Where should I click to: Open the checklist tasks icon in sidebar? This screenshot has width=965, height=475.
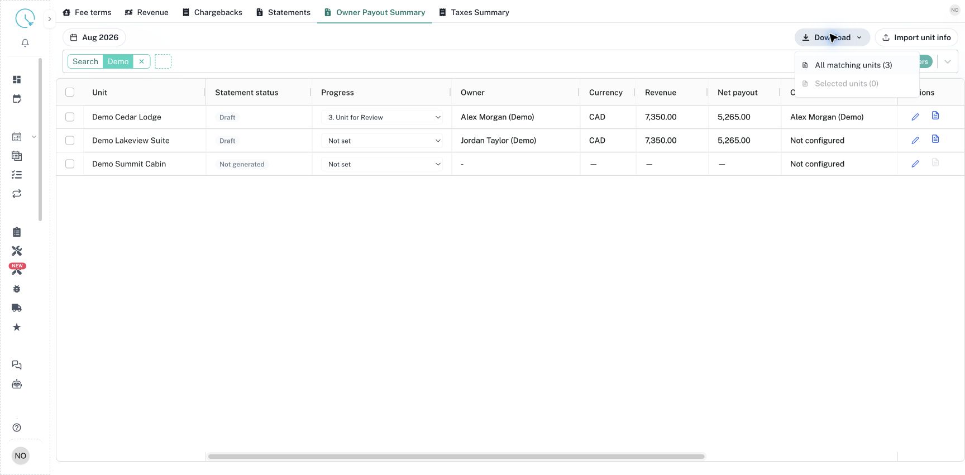[x=17, y=175]
